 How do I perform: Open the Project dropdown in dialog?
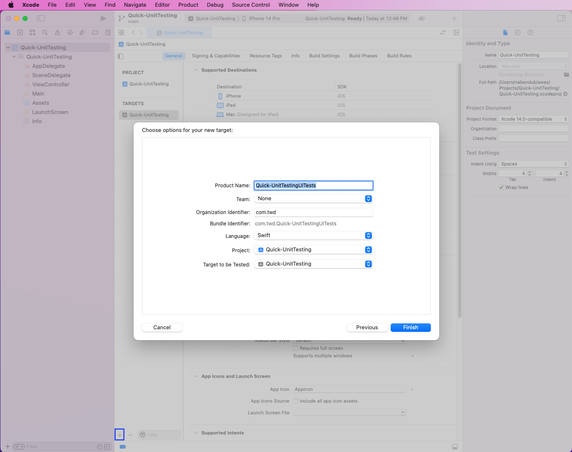coord(313,250)
